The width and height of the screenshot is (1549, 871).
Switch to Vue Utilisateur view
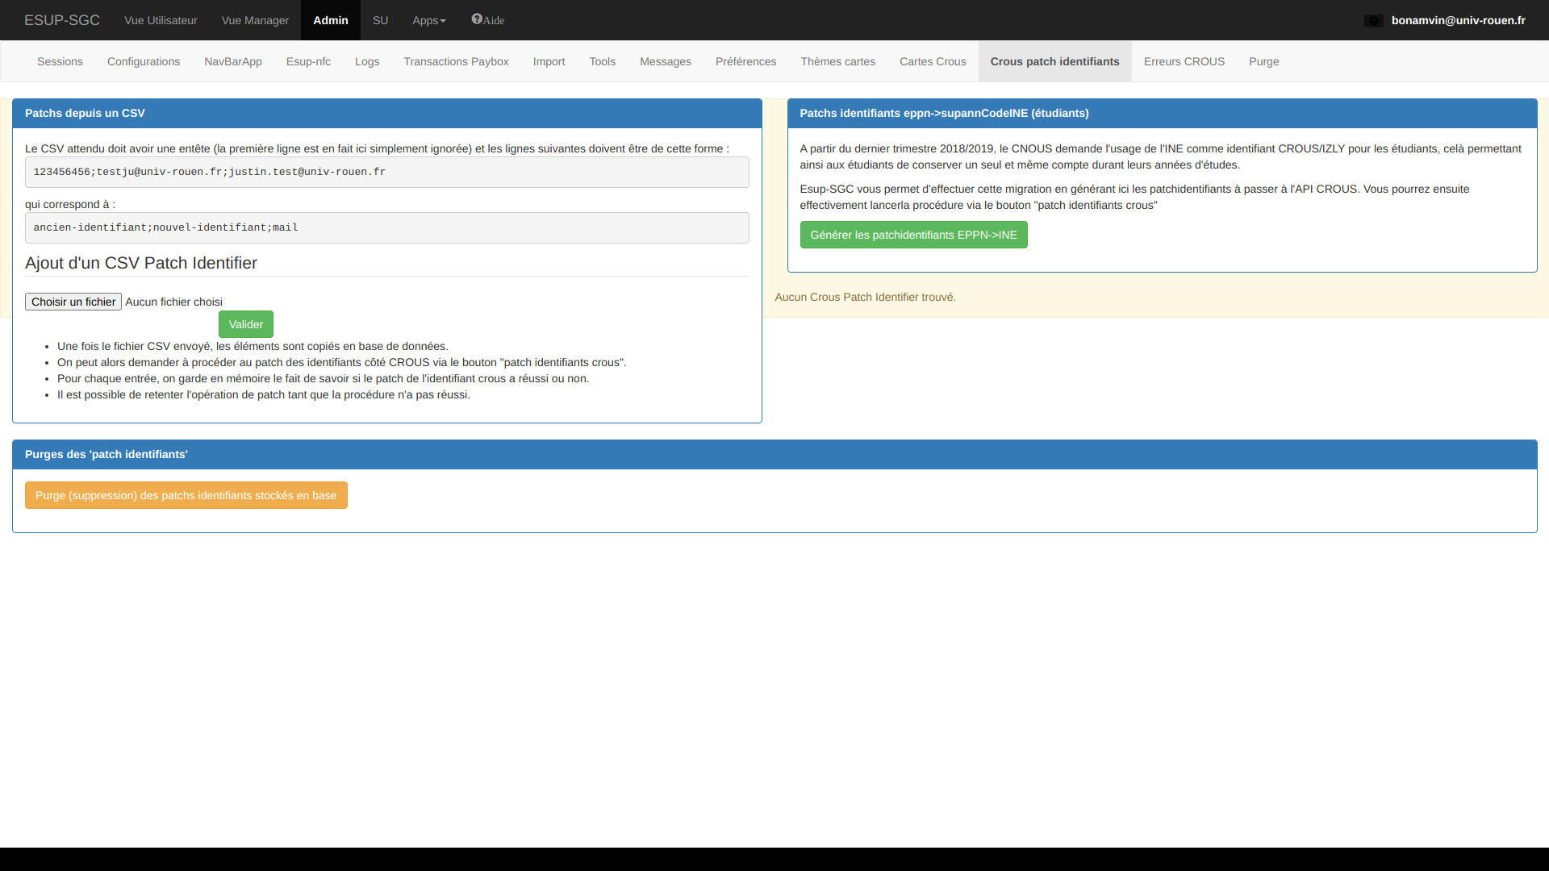(x=161, y=20)
